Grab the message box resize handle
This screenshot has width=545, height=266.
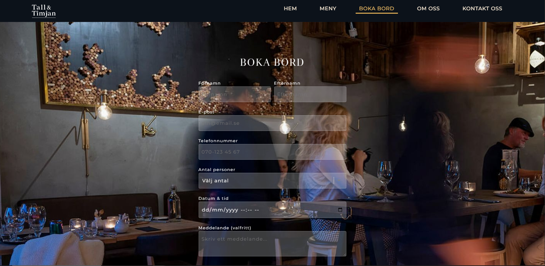(x=344, y=254)
